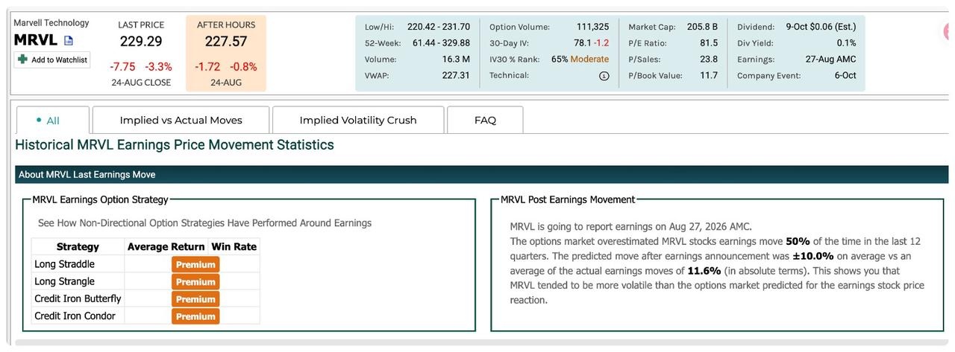Click the green plus Add to Watchlist icon
955x352 pixels.
point(23,60)
